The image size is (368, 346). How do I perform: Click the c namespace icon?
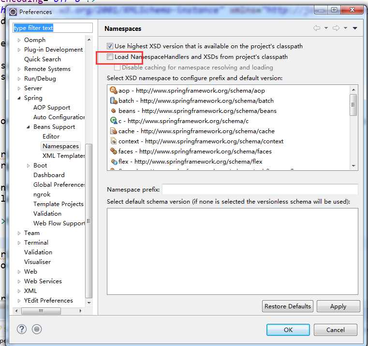[x=114, y=121]
